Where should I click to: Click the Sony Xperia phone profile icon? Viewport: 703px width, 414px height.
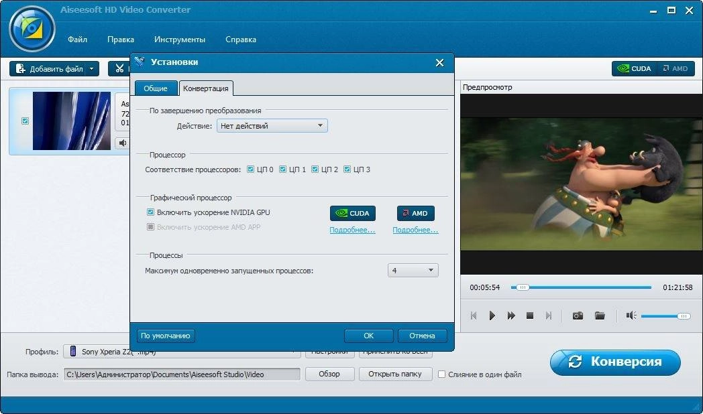point(72,351)
